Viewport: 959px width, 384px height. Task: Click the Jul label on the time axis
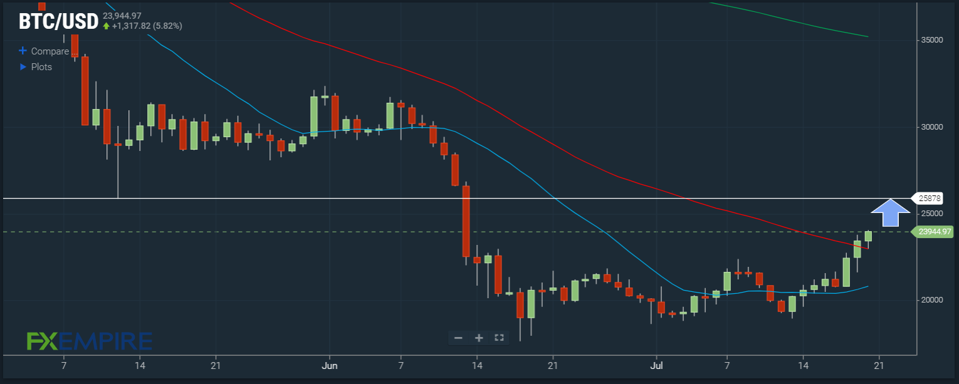pyautogui.click(x=656, y=365)
